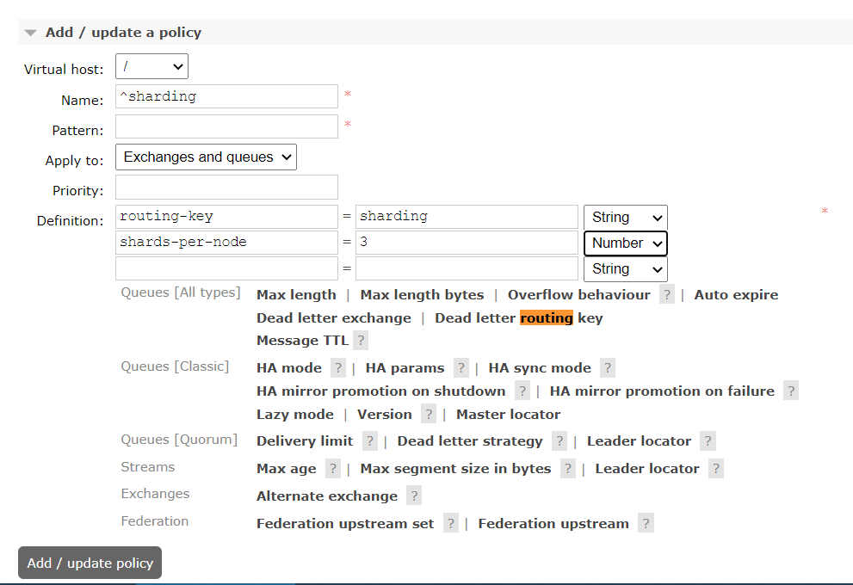Screen dimensions: 853x585
Task: Show help for Alternate exchange
Action: tap(414, 496)
